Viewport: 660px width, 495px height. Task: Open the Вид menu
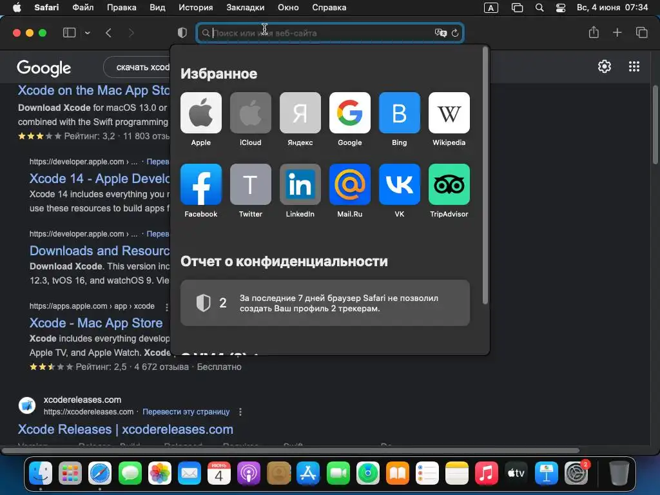click(157, 7)
